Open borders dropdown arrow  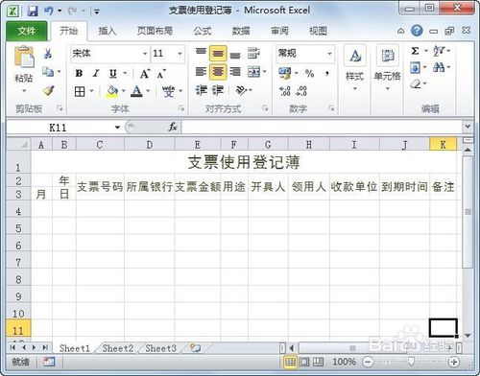[91, 91]
